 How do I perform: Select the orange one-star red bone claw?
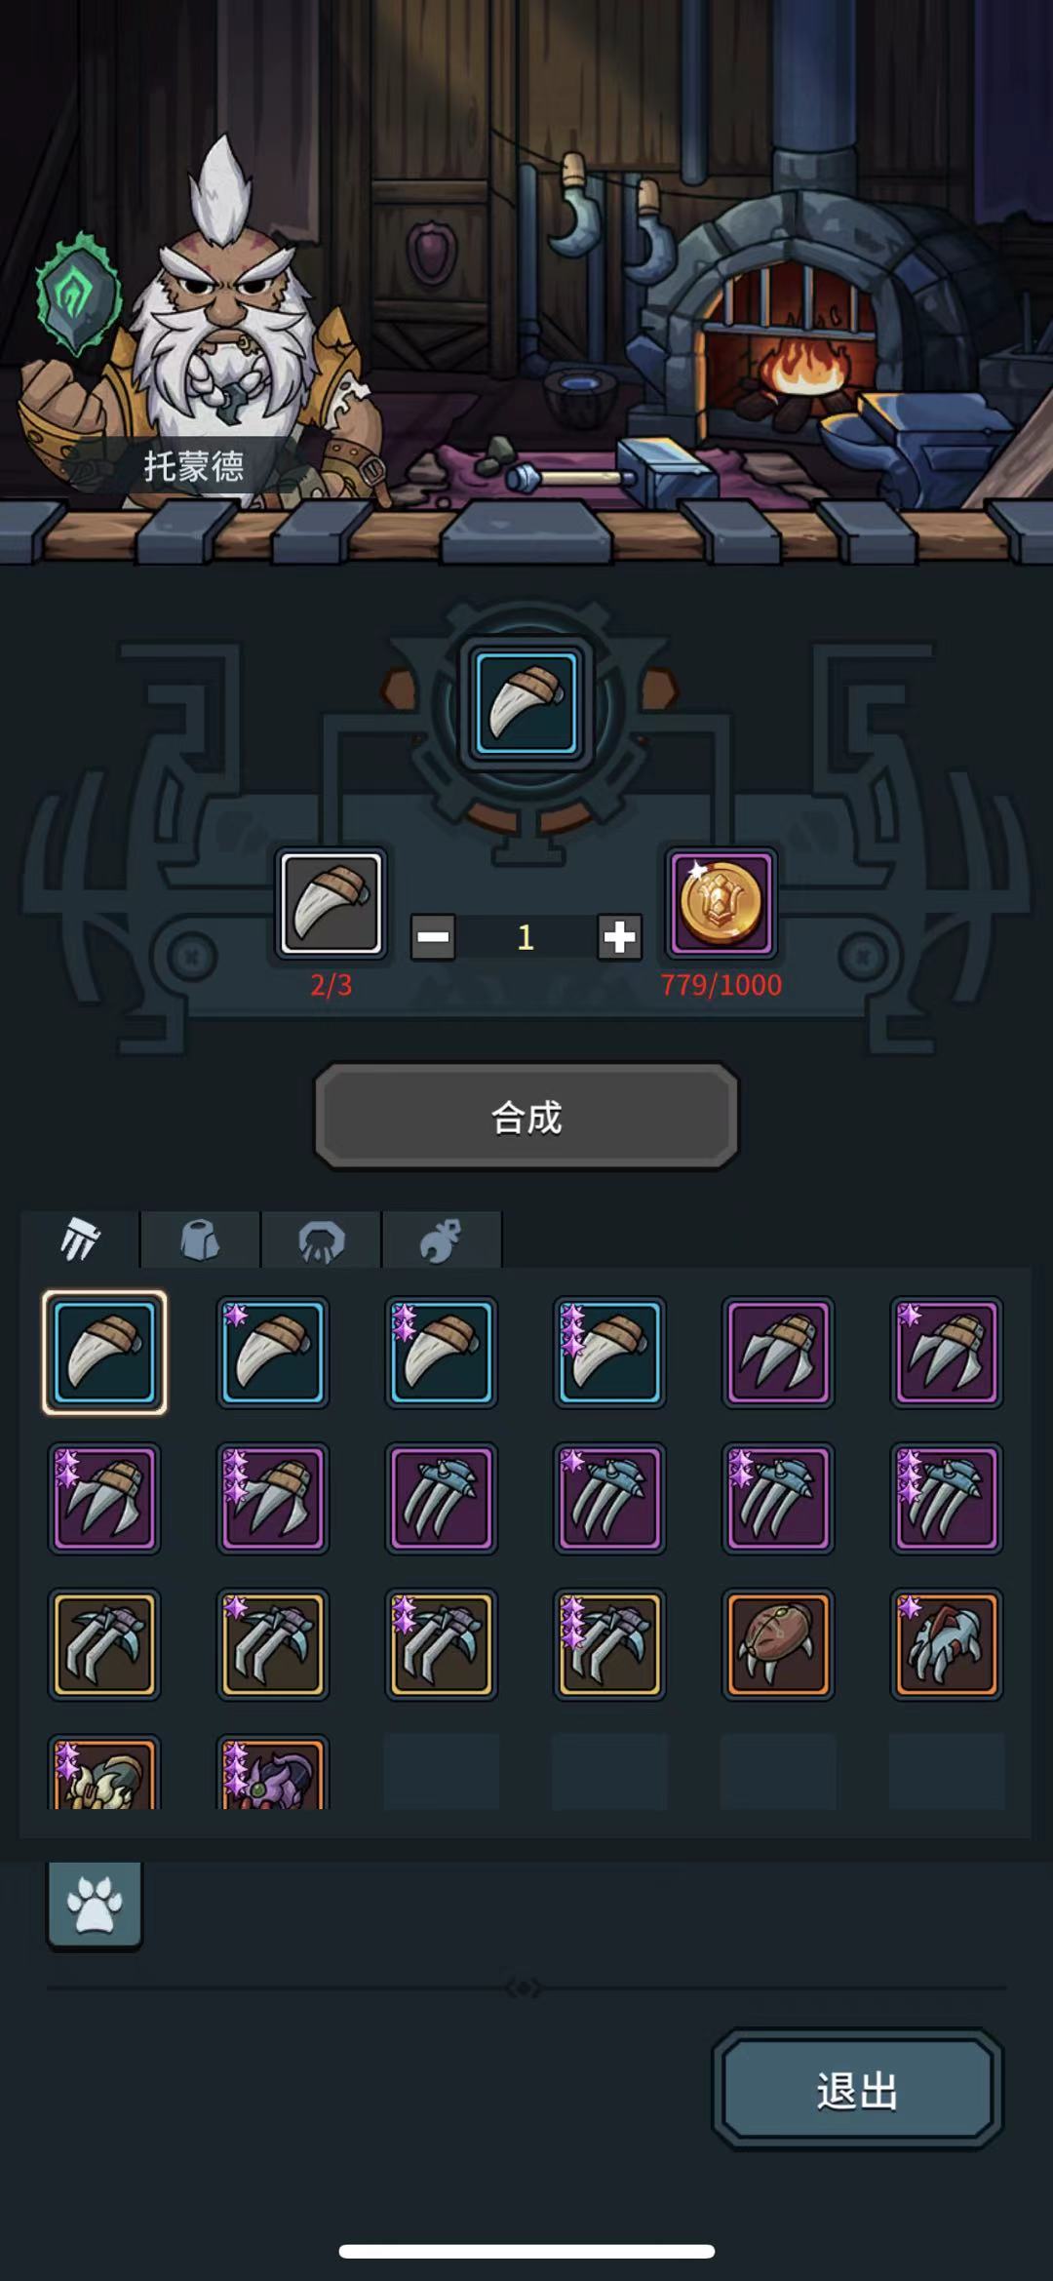947,1644
